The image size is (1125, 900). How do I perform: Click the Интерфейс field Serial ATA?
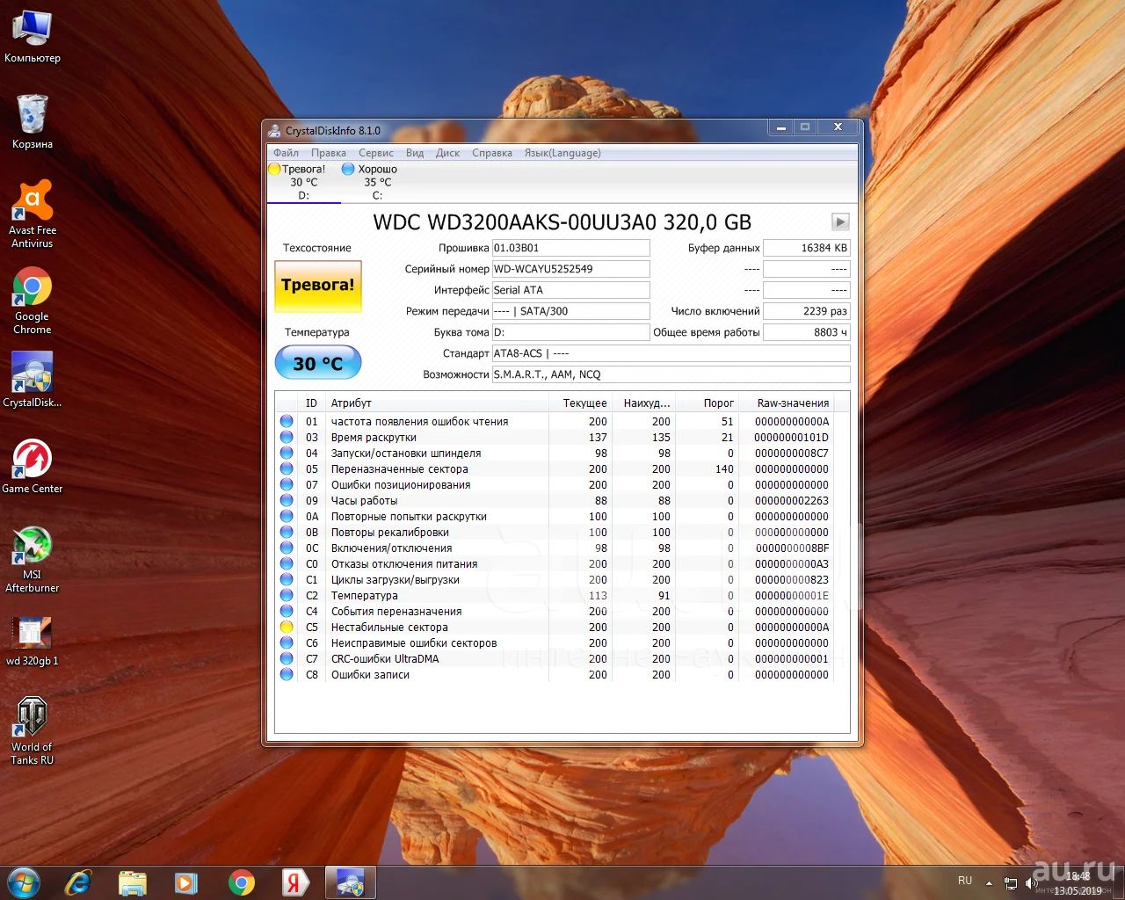tap(570, 290)
